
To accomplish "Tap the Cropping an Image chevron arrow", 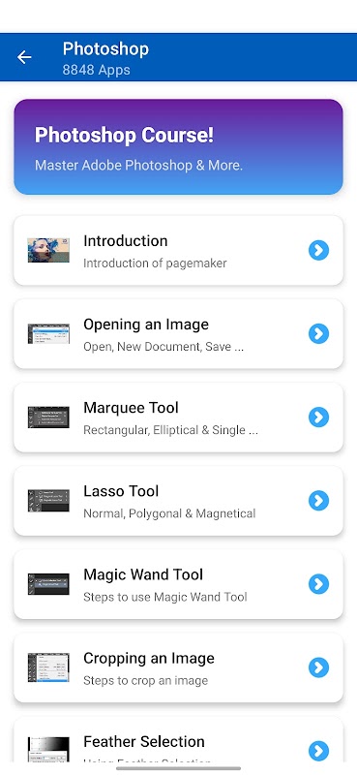I will click(318, 667).
